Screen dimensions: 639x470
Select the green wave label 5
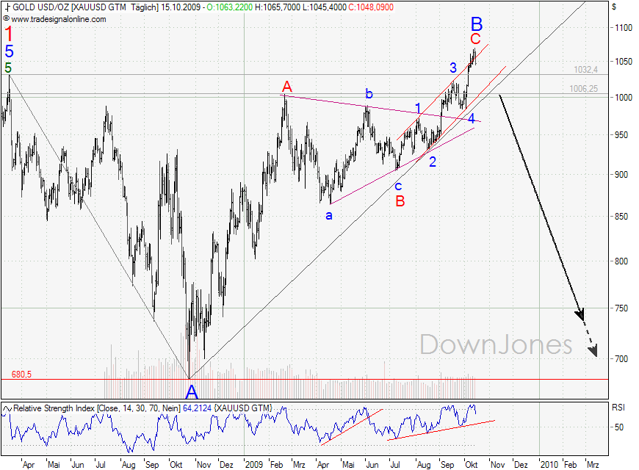pyautogui.click(x=8, y=68)
